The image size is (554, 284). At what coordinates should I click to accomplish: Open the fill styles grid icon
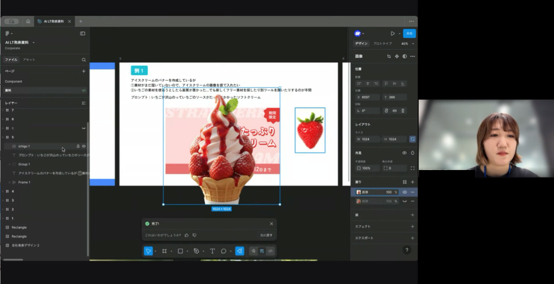coord(405,182)
